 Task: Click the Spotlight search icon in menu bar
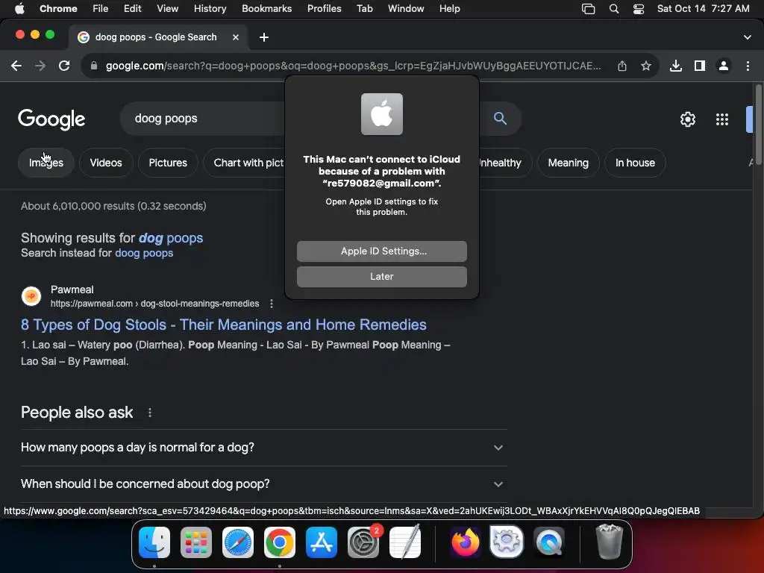pos(614,9)
